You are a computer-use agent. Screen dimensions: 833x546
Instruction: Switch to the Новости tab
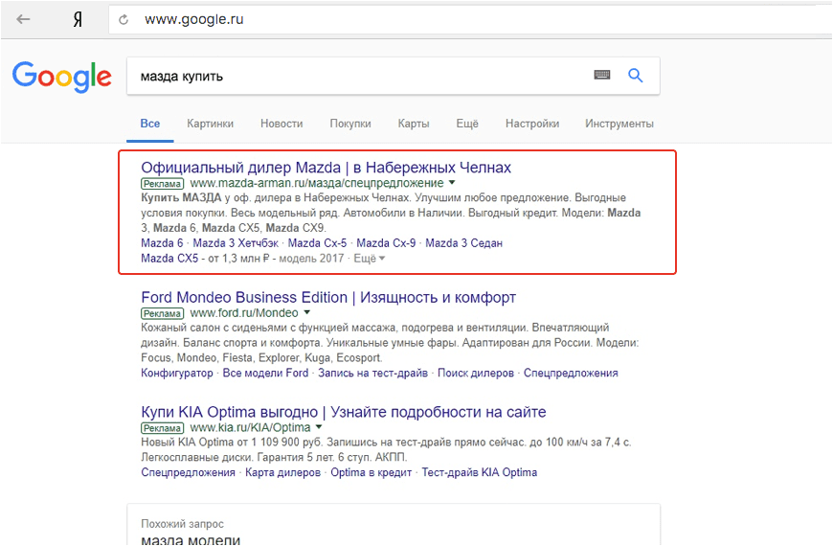281,124
